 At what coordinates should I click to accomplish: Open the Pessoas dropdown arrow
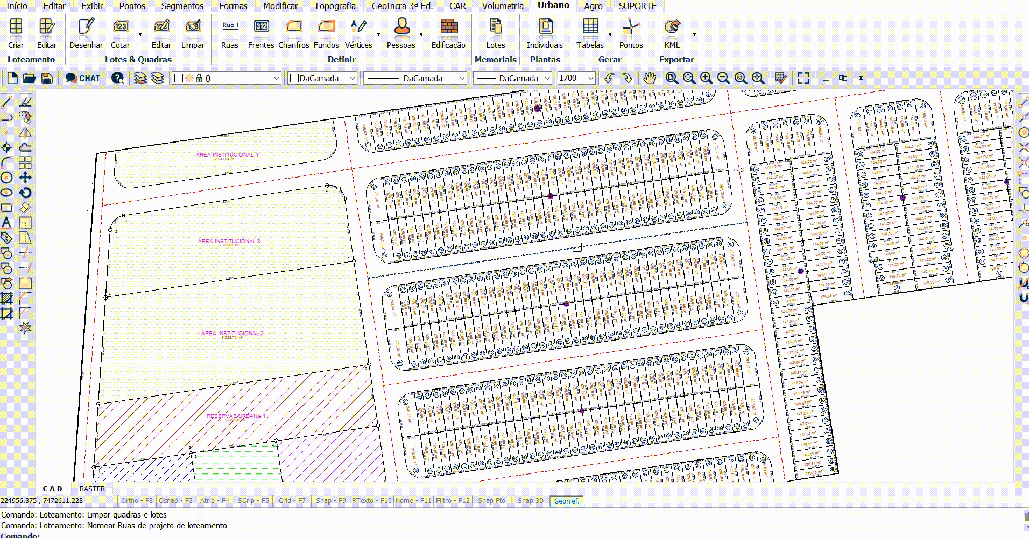click(x=421, y=34)
